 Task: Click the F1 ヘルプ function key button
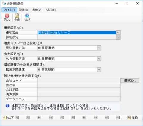pyautogui.click(x=8, y=118)
